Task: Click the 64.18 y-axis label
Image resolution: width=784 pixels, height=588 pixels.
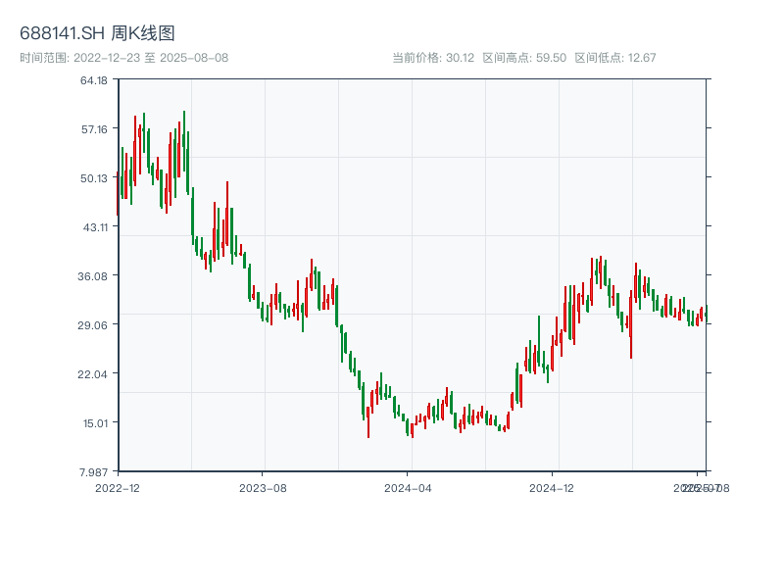Action: (94, 79)
